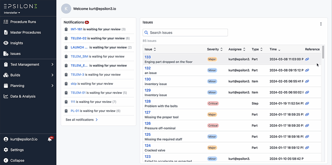This screenshot has height=165, width=332.
Task: Click the Master Procedures document icon
Action: [x=6, y=32]
